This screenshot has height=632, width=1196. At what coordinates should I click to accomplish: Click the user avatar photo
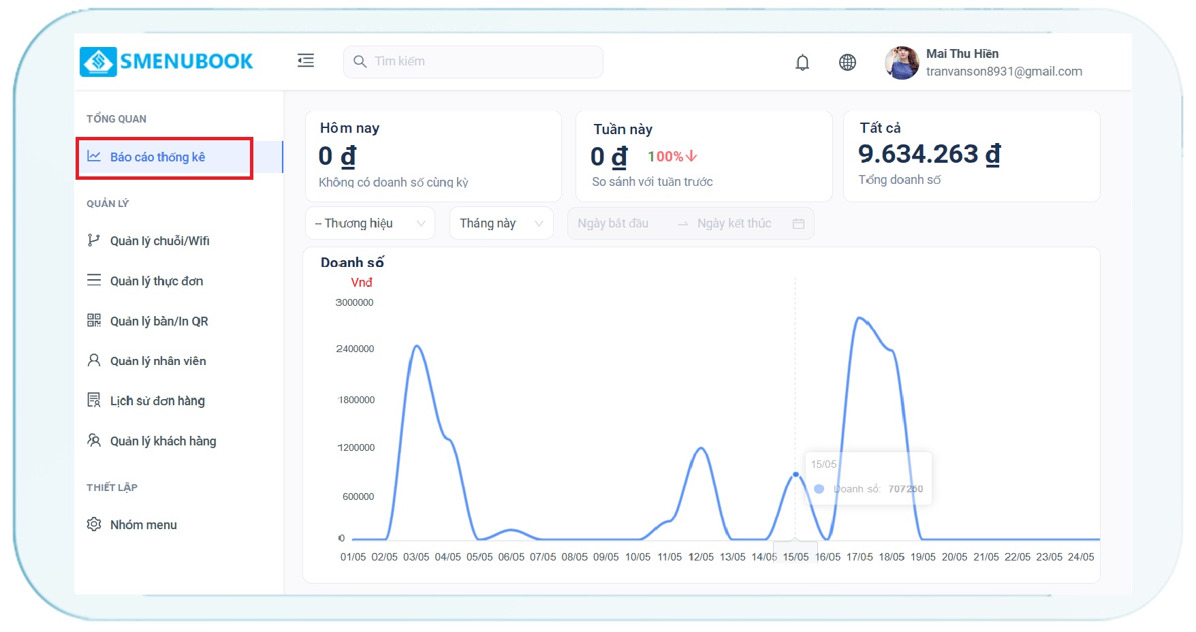902,63
